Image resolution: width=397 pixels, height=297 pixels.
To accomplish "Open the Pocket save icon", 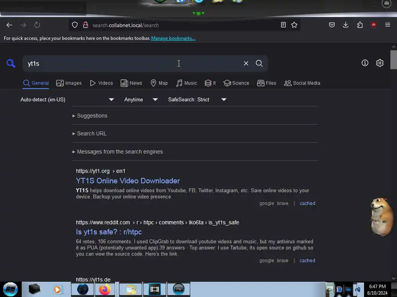I will 332,25.
